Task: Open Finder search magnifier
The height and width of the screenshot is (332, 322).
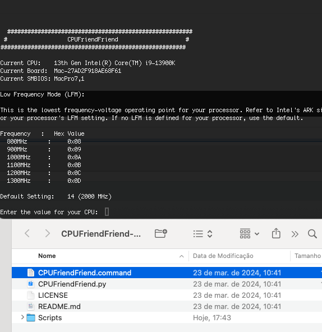Action: click(312, 234)
